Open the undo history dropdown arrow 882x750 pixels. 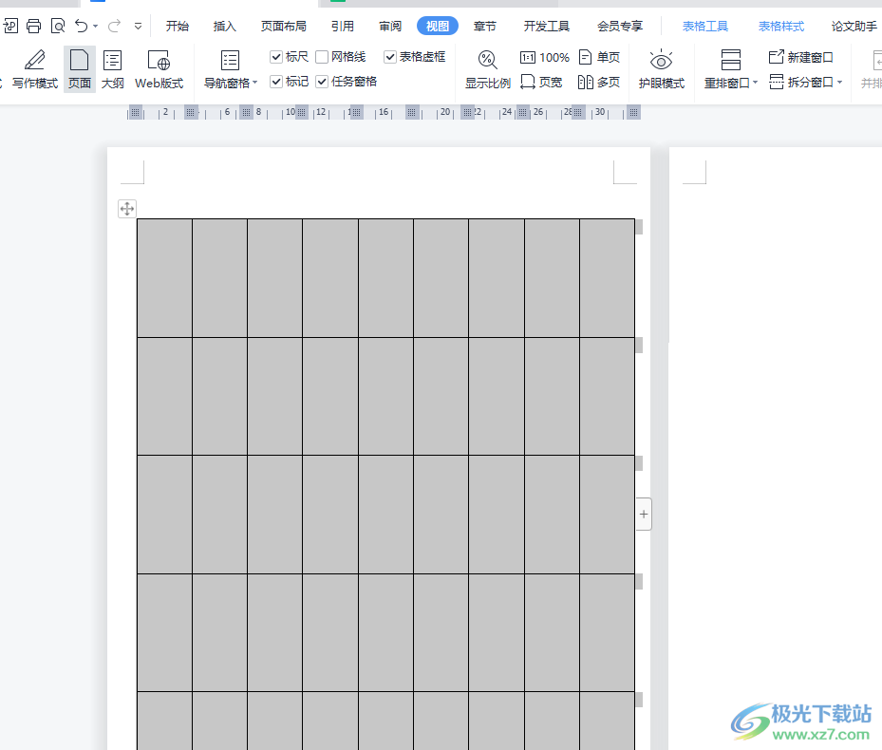click(95, 26)
